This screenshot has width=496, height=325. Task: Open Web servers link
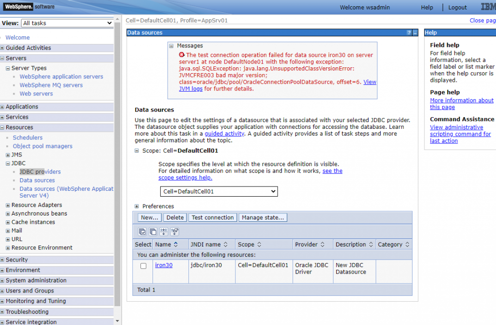36,93
